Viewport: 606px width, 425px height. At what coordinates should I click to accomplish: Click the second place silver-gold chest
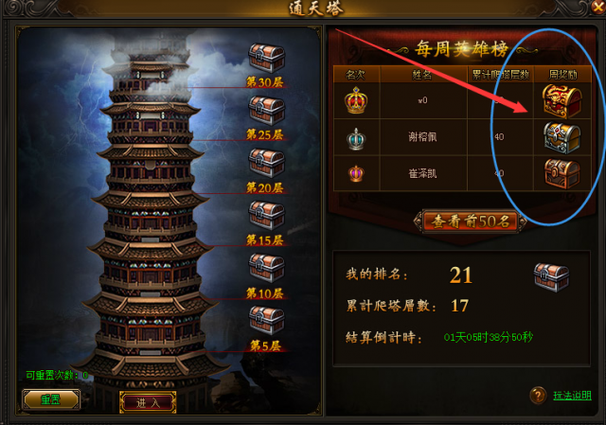(561, 138)
